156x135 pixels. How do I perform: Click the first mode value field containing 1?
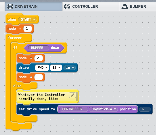coord(28,29)
